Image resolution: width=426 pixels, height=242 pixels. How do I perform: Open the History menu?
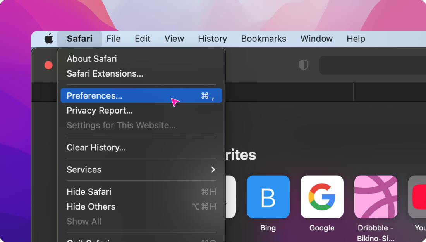212,39
